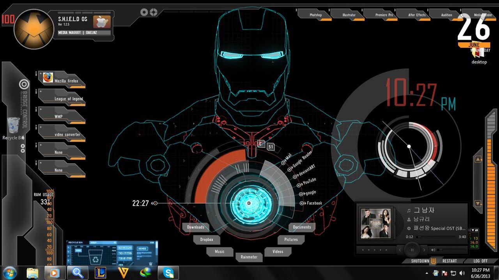Click the LOG OFF button
The height and width of the screenshot is (280, 499).
(480, 261)
